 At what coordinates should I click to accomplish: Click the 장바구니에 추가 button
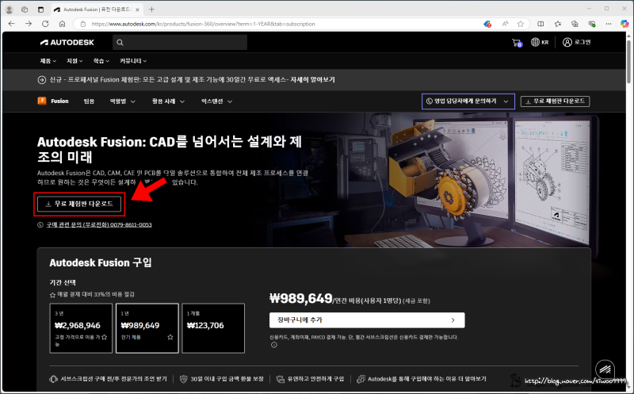pyautogui.click(x=367, y=320)
